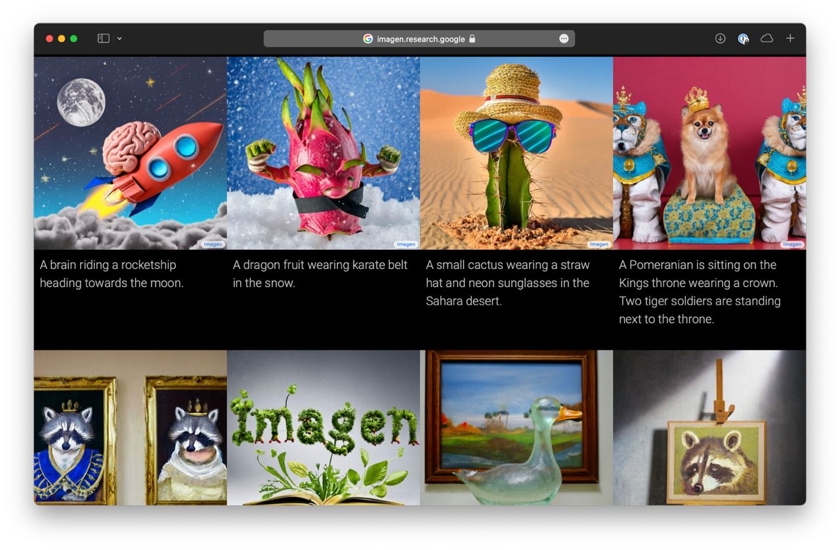
Task: Show iCloud tabs with the cloud icon
Action: point(766,39)
